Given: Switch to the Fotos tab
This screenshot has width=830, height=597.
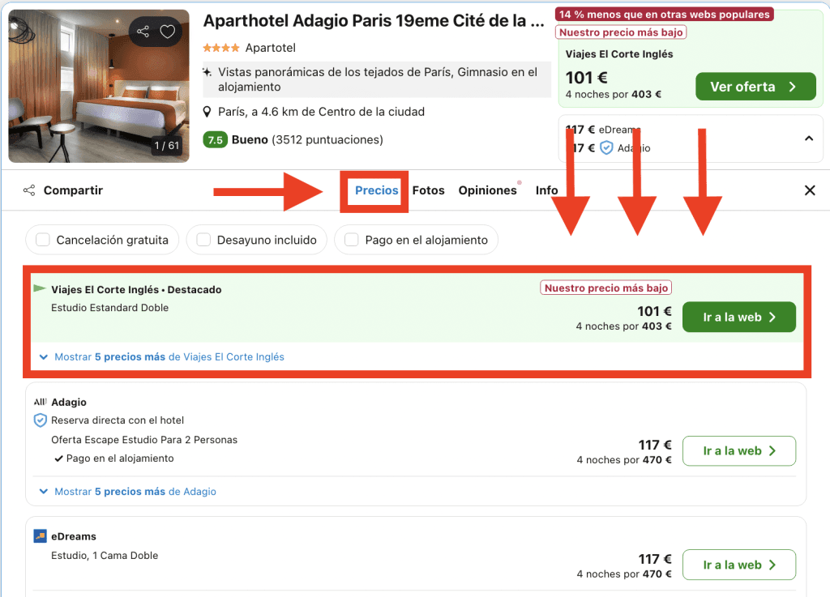Looking at the screenshot, I should click(x=428, y=190).
